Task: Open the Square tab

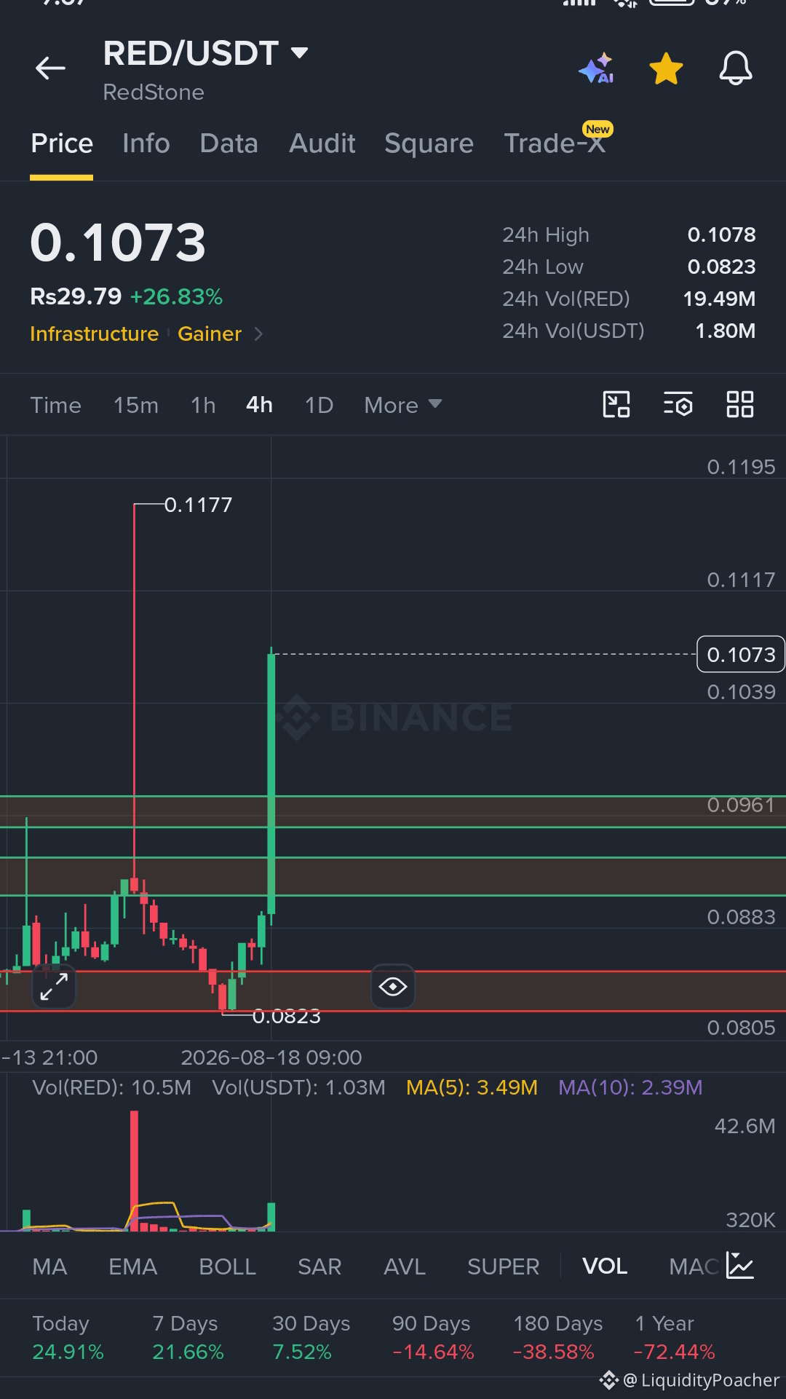Action: 429,143
